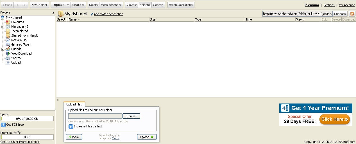Image resolution: width=356 pixels, height=144 pixels.
Task: Sort by the Time column header
Action: point(270,19)
